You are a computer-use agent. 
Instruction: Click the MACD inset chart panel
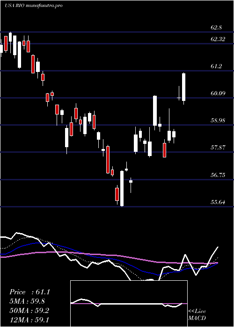129,304
